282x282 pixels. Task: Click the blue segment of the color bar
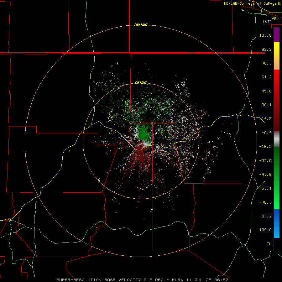point(277,223)
